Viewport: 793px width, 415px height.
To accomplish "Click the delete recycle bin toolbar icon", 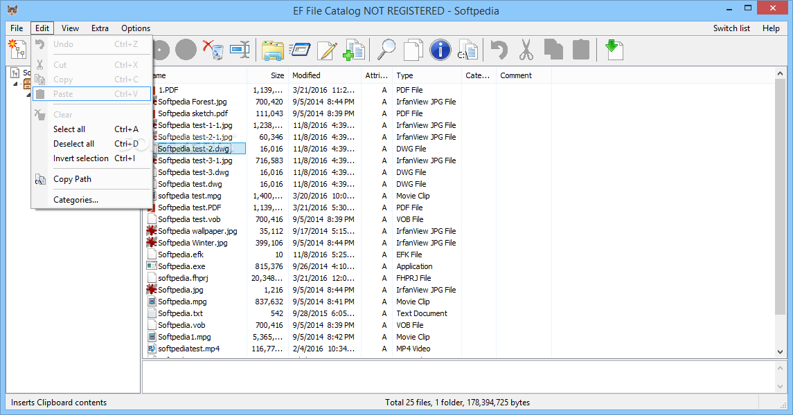I will [x=213, y=50].
